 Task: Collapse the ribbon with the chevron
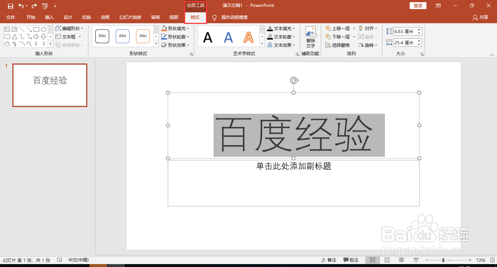(x=492, y=55)
